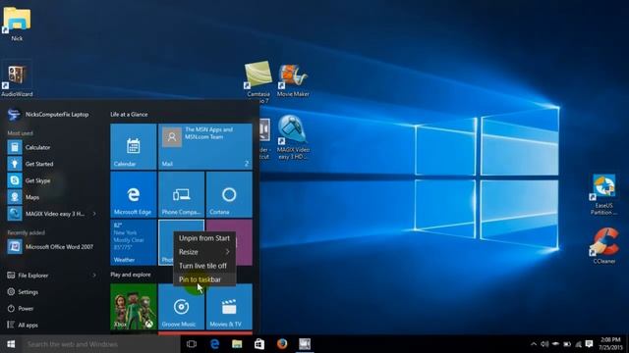
Task: Expand the Resize submenu arrow
Action: (x=227, y=252)
